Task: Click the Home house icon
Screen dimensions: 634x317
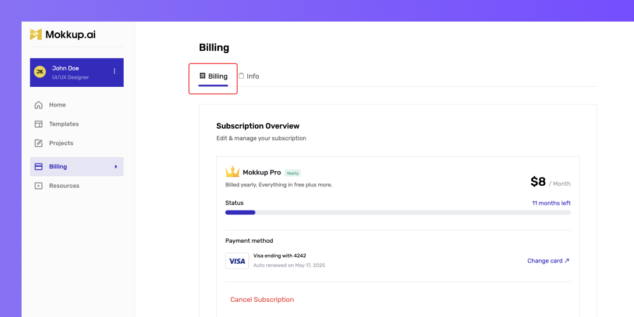Action: [39, 105]
